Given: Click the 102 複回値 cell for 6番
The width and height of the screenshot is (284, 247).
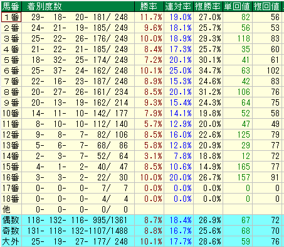Looking at the screenshot, I should tap(267, 70).
